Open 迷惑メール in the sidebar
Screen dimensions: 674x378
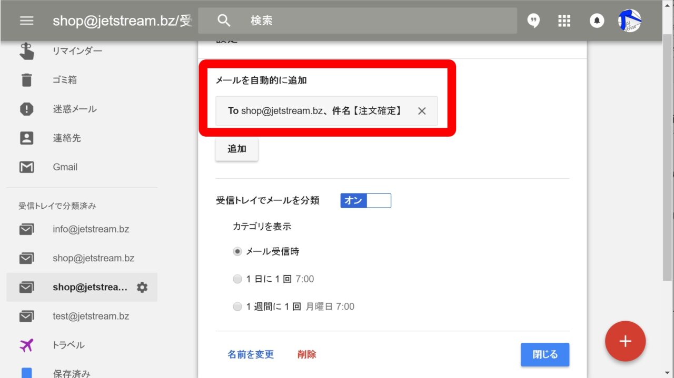click(x=74, y=109)
